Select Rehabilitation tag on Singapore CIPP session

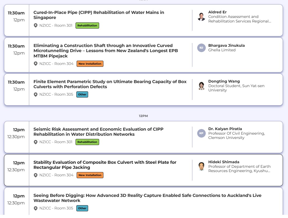point(87,25)
